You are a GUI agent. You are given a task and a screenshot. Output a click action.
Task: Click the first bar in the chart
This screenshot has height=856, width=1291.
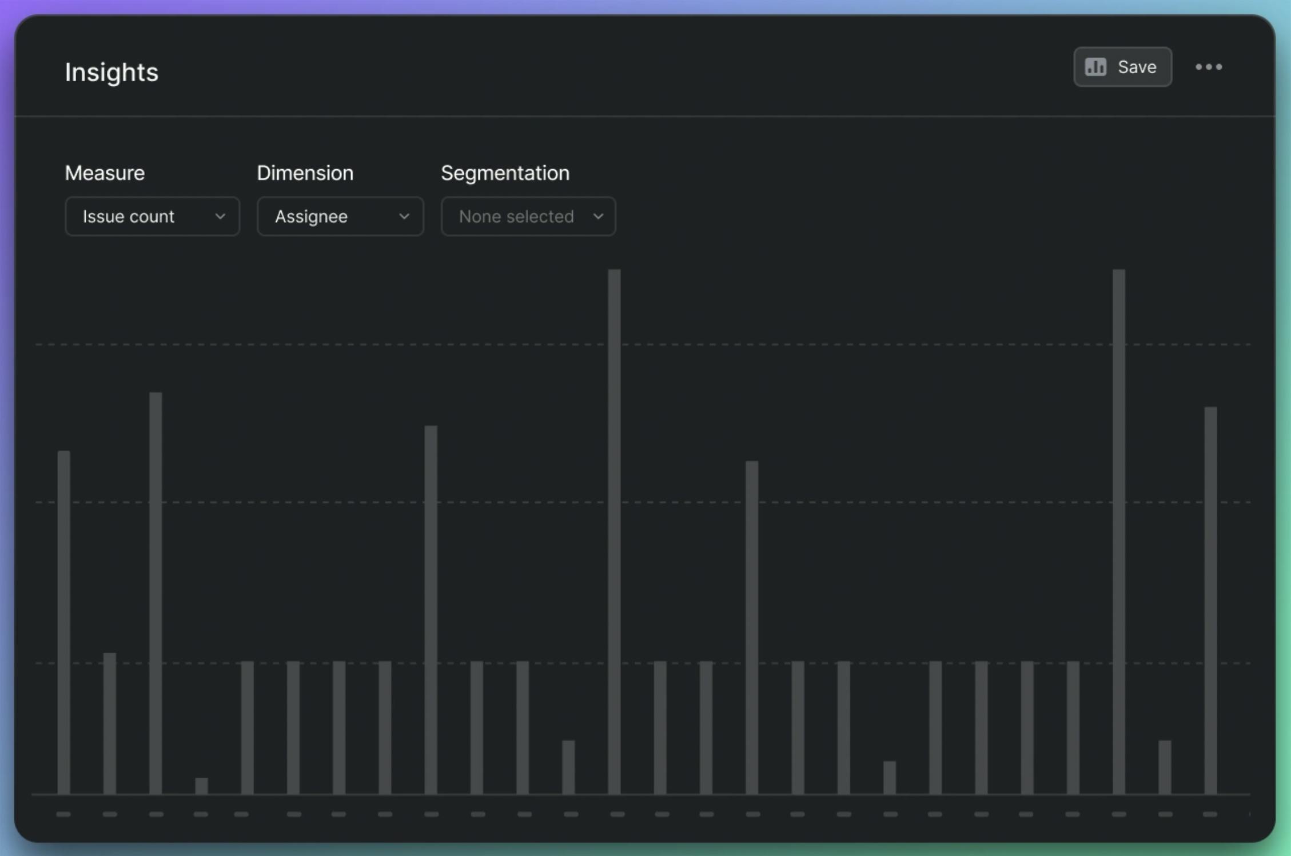(64, 622)
